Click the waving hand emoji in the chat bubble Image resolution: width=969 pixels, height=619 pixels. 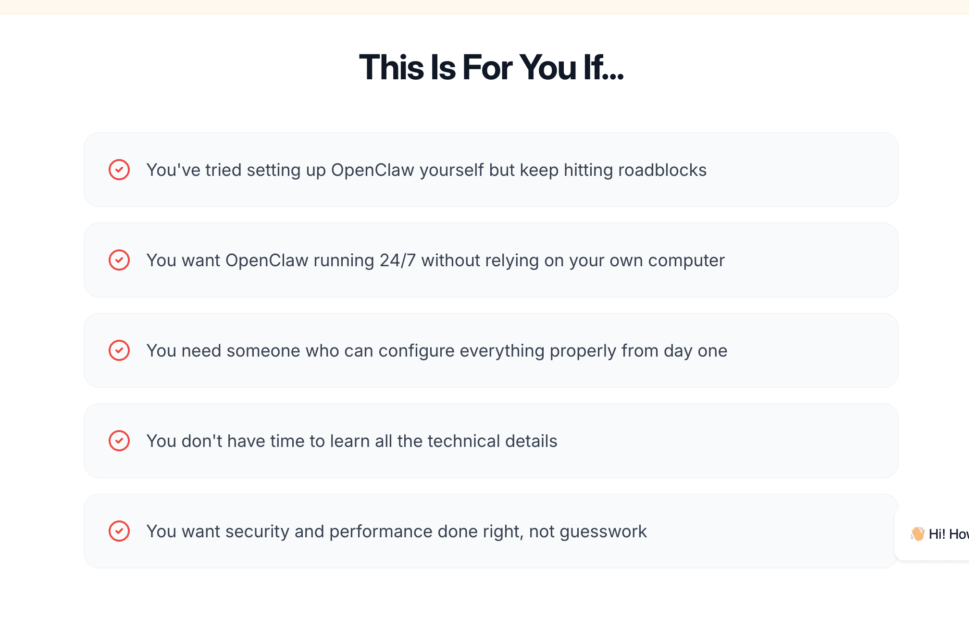[x=918, y=533]
